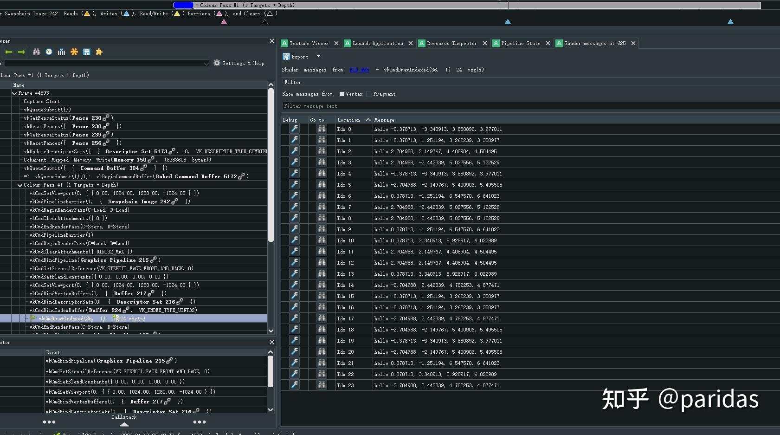Collapse the Colour Pass #1 tree node
The image size is (780, 435).
coord(20,185)
